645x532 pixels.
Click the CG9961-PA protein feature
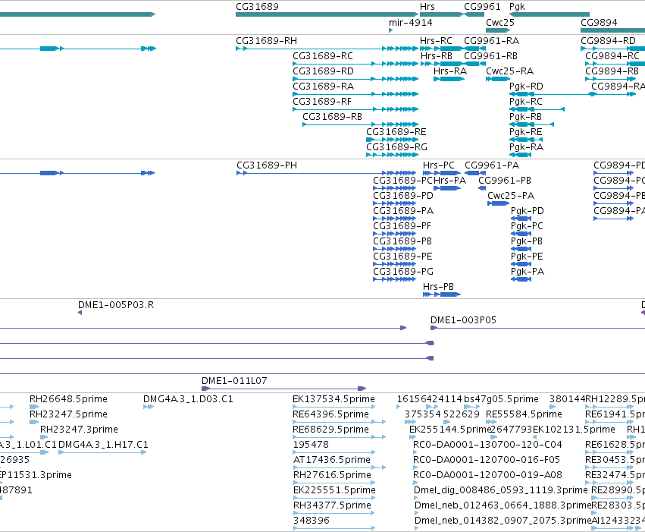(474, 173)
